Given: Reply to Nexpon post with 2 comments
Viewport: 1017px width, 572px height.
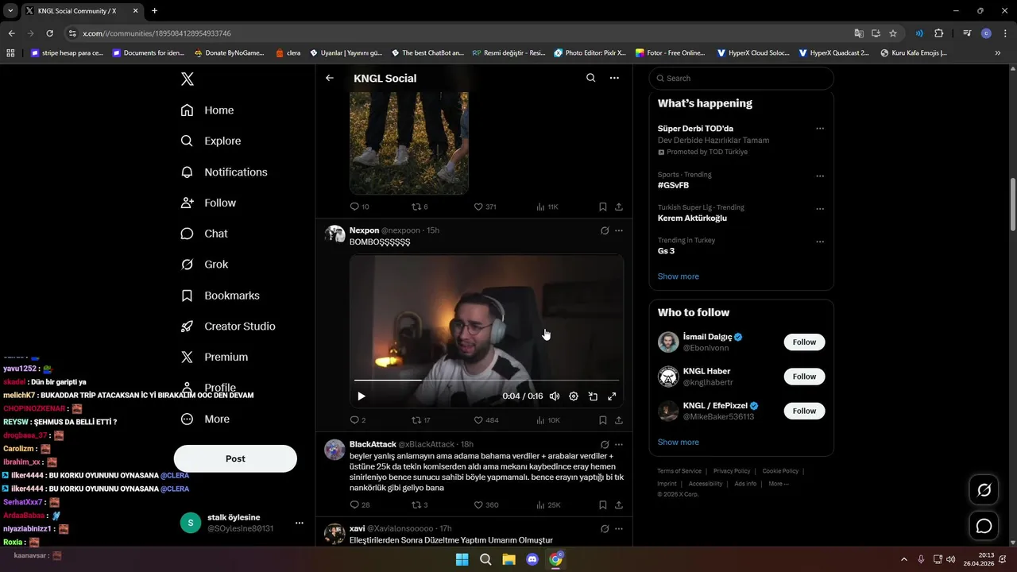Looking at the screenshot, I should click(x=358, y=420).
